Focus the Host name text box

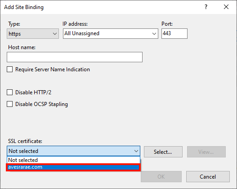(x=75, y=57)
